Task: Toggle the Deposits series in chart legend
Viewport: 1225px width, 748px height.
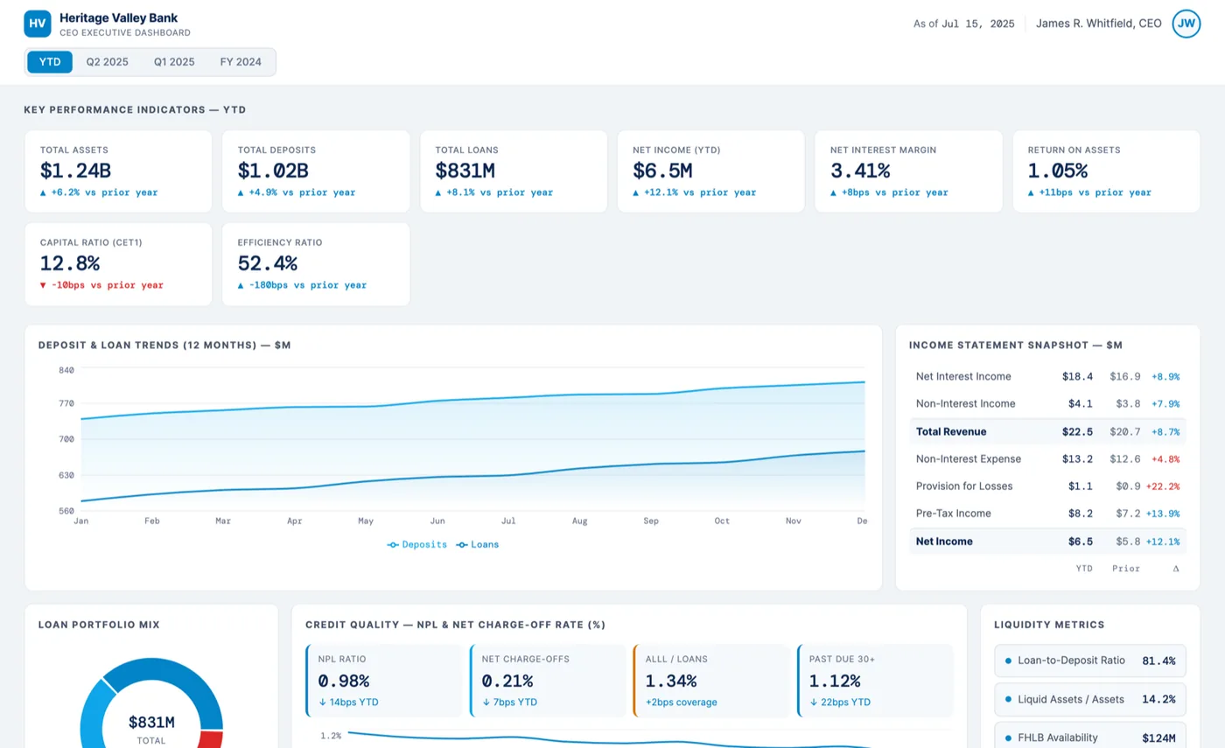Action: 417,544
